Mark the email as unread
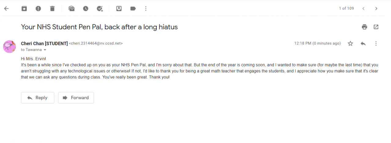 point(71,9)
